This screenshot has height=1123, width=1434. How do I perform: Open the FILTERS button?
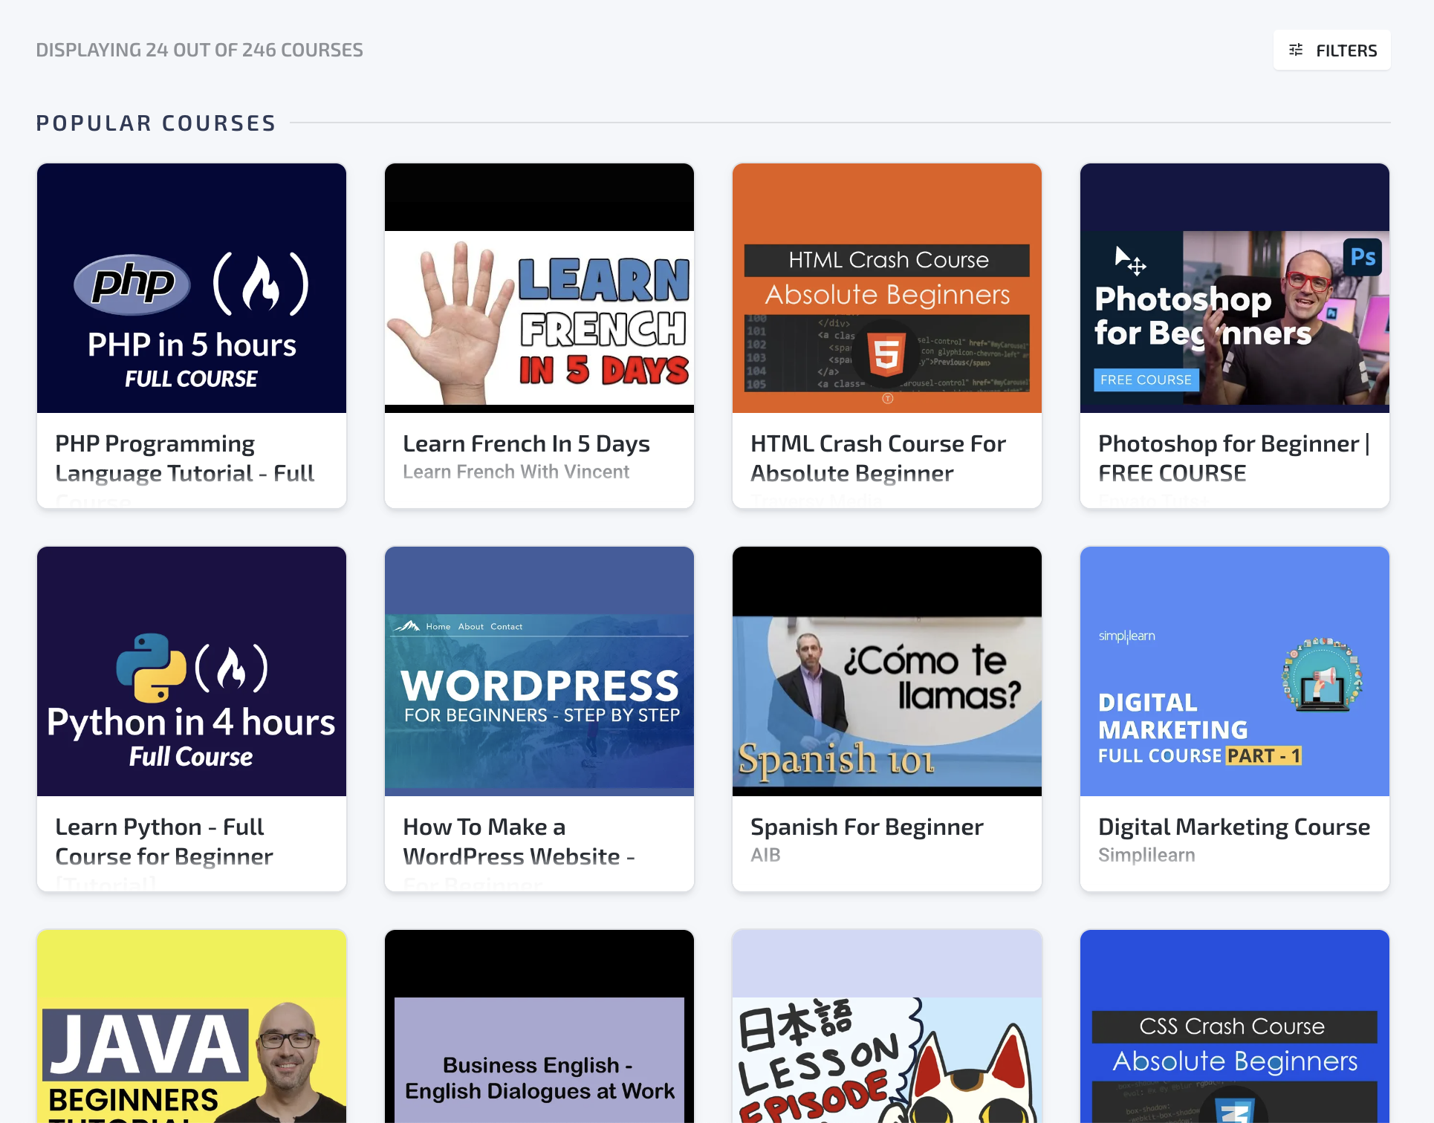pyautogui.click(x=1346, y=51)
